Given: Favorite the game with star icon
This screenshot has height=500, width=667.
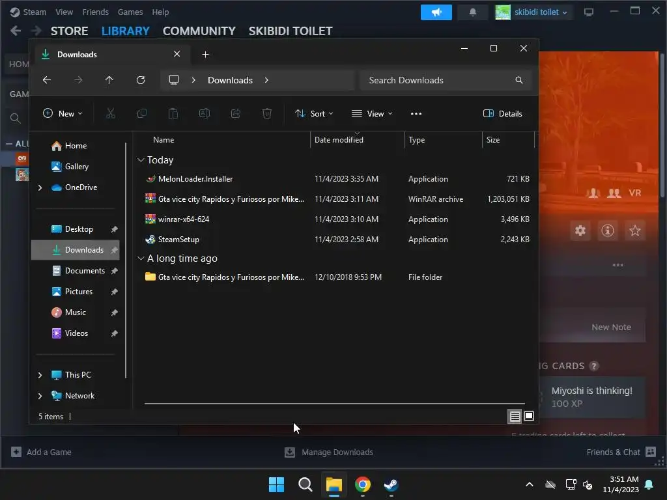Looking at the screenshot, I should coord(634,230).
